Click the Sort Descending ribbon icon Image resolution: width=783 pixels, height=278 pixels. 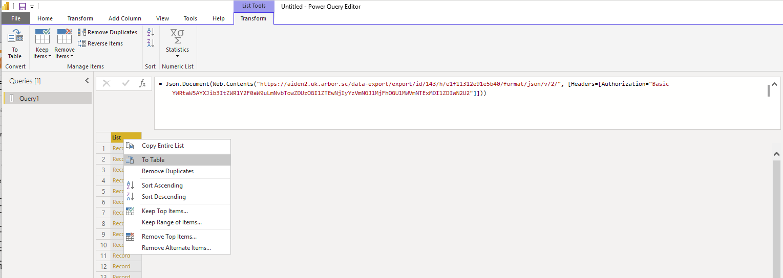pos(151,43)
